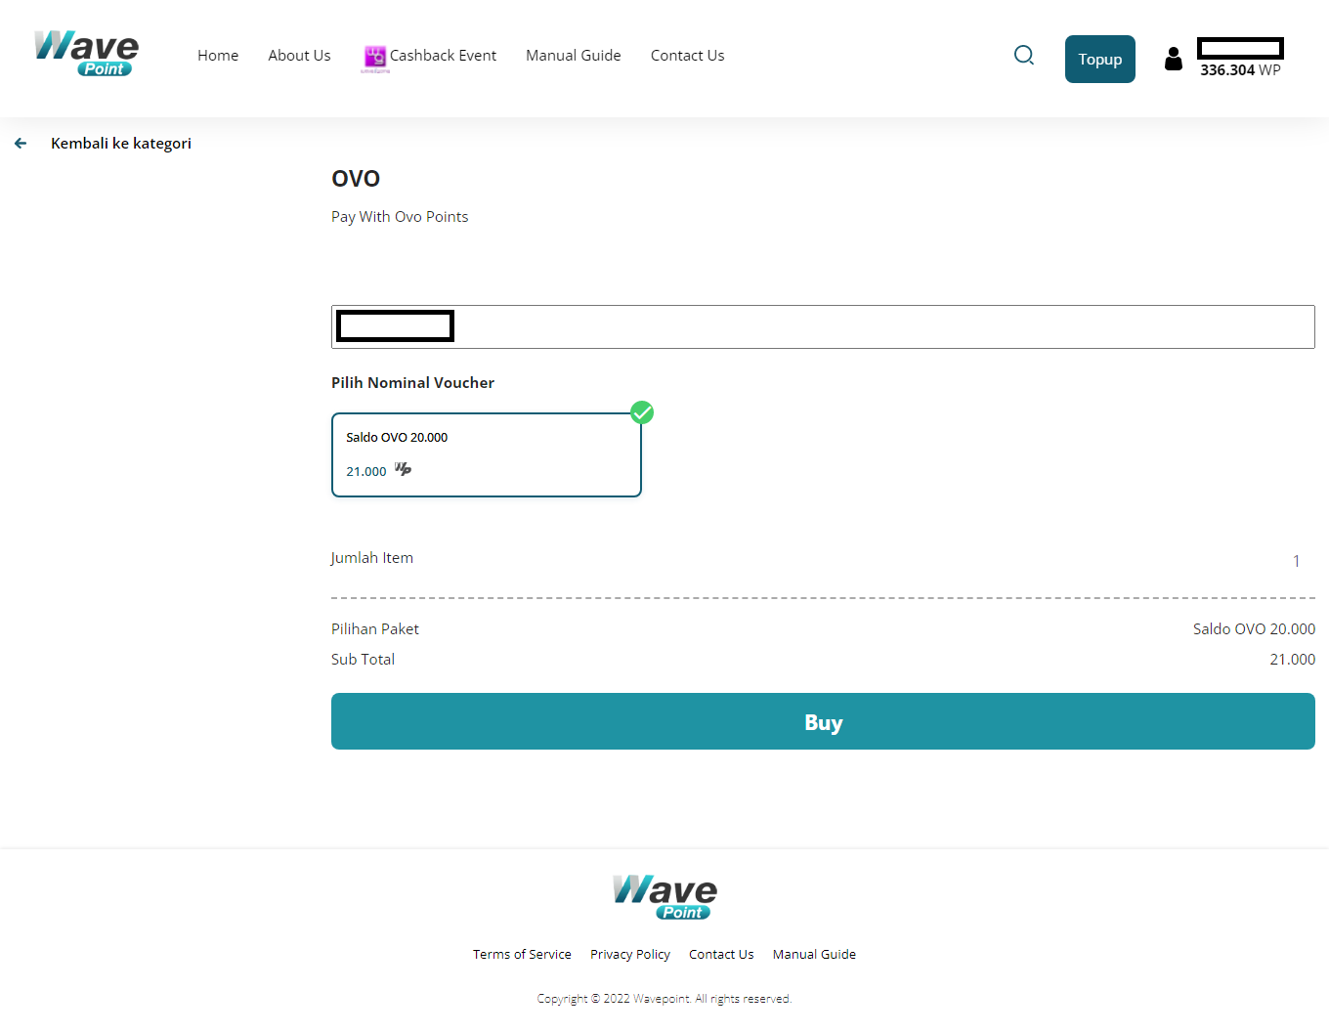Open the search magnifier icon
The image size is (1329, 1033).
click(1023, 56)
